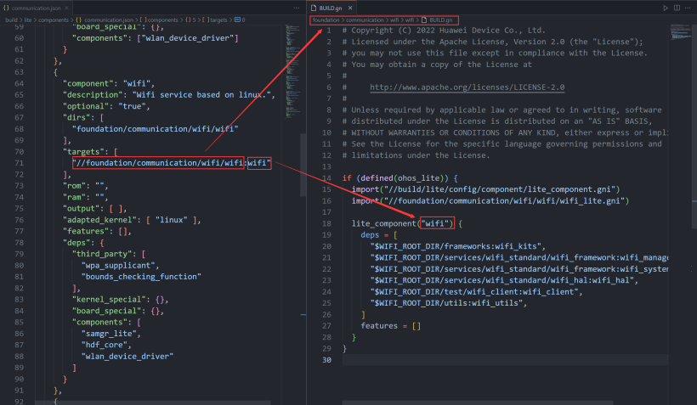
Task: Click the lite_component call on line 18
Action: [x=407, y=224]
